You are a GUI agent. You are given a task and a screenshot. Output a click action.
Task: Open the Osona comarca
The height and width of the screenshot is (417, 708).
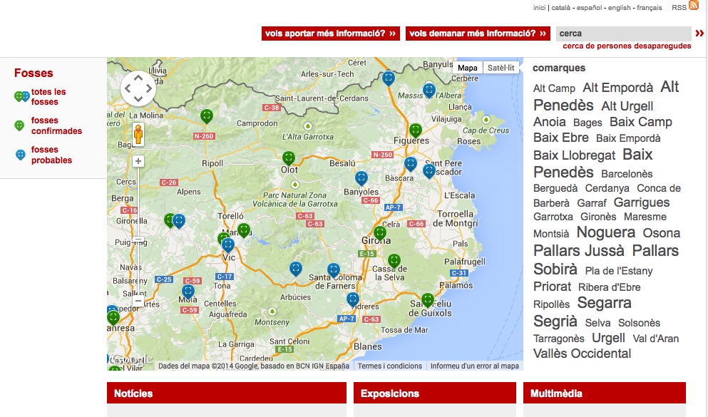(662, 233)
